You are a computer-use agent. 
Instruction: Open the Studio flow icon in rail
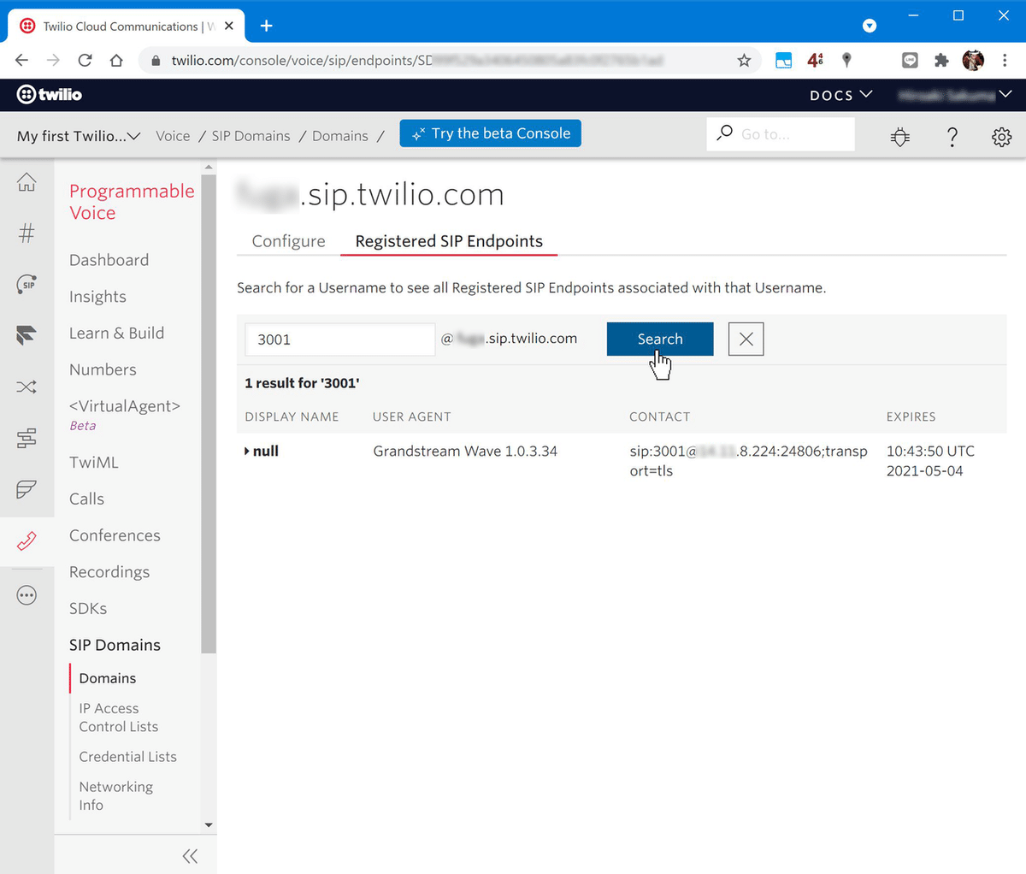(27, 439)
